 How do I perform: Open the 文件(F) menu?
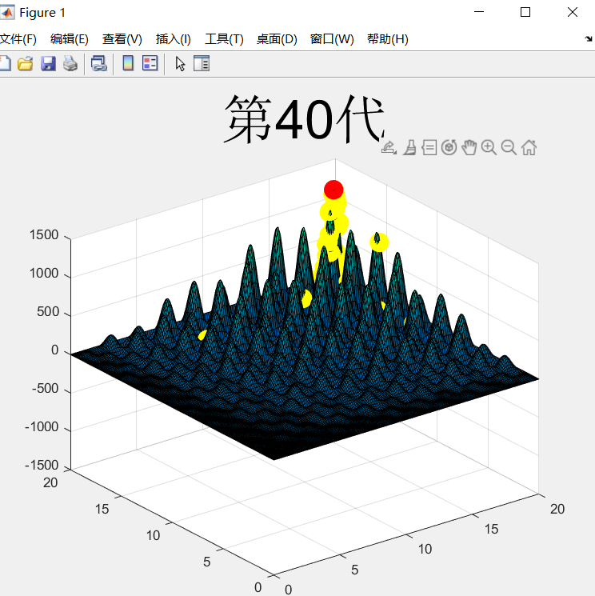click(18, 38)
